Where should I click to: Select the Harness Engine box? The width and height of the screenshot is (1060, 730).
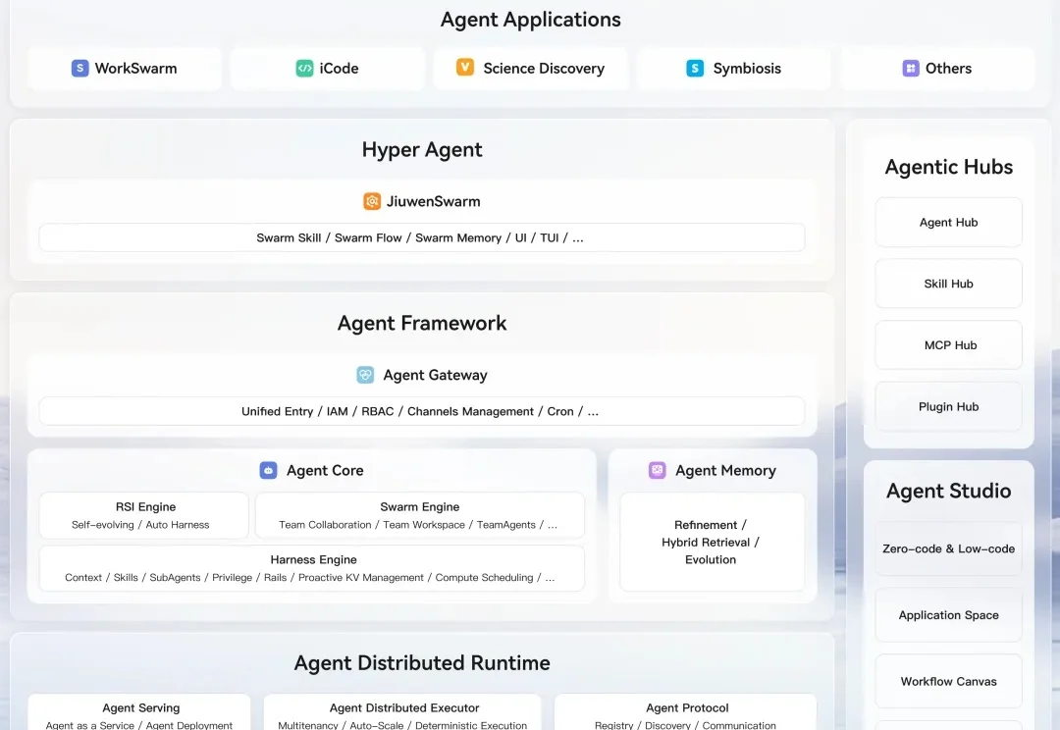(312, 568)
